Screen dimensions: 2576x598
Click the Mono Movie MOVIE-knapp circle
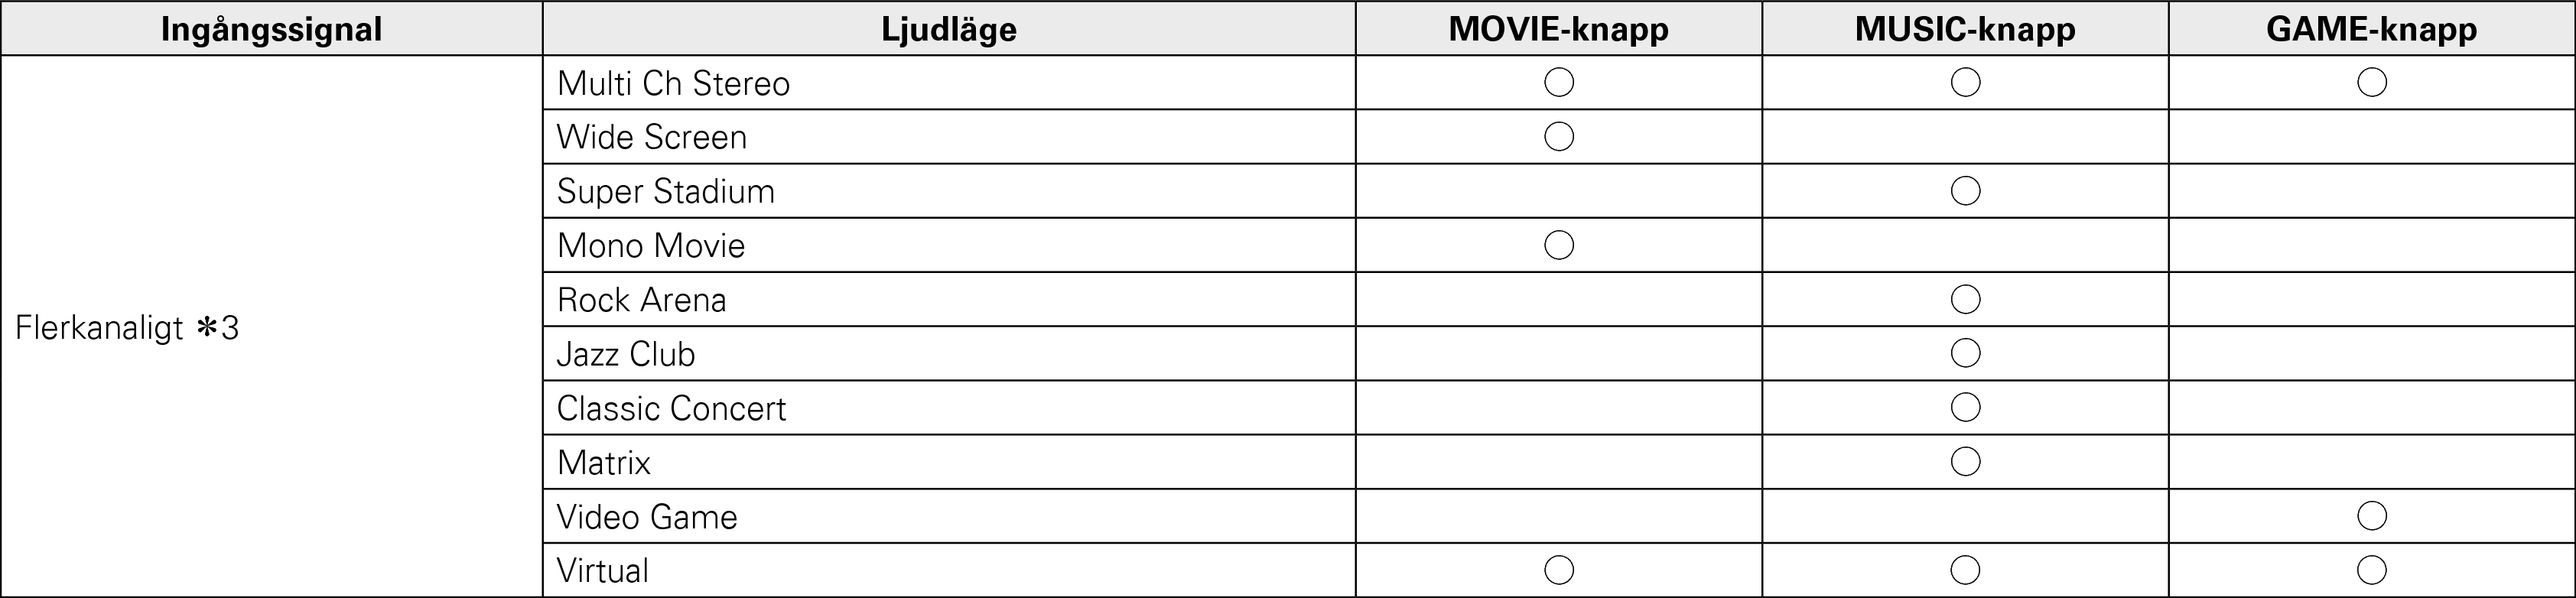1559,245
